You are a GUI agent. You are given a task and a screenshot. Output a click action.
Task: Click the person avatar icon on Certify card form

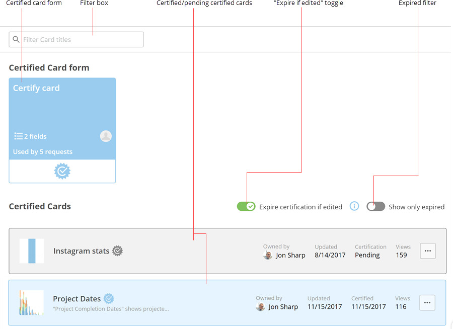106,135
